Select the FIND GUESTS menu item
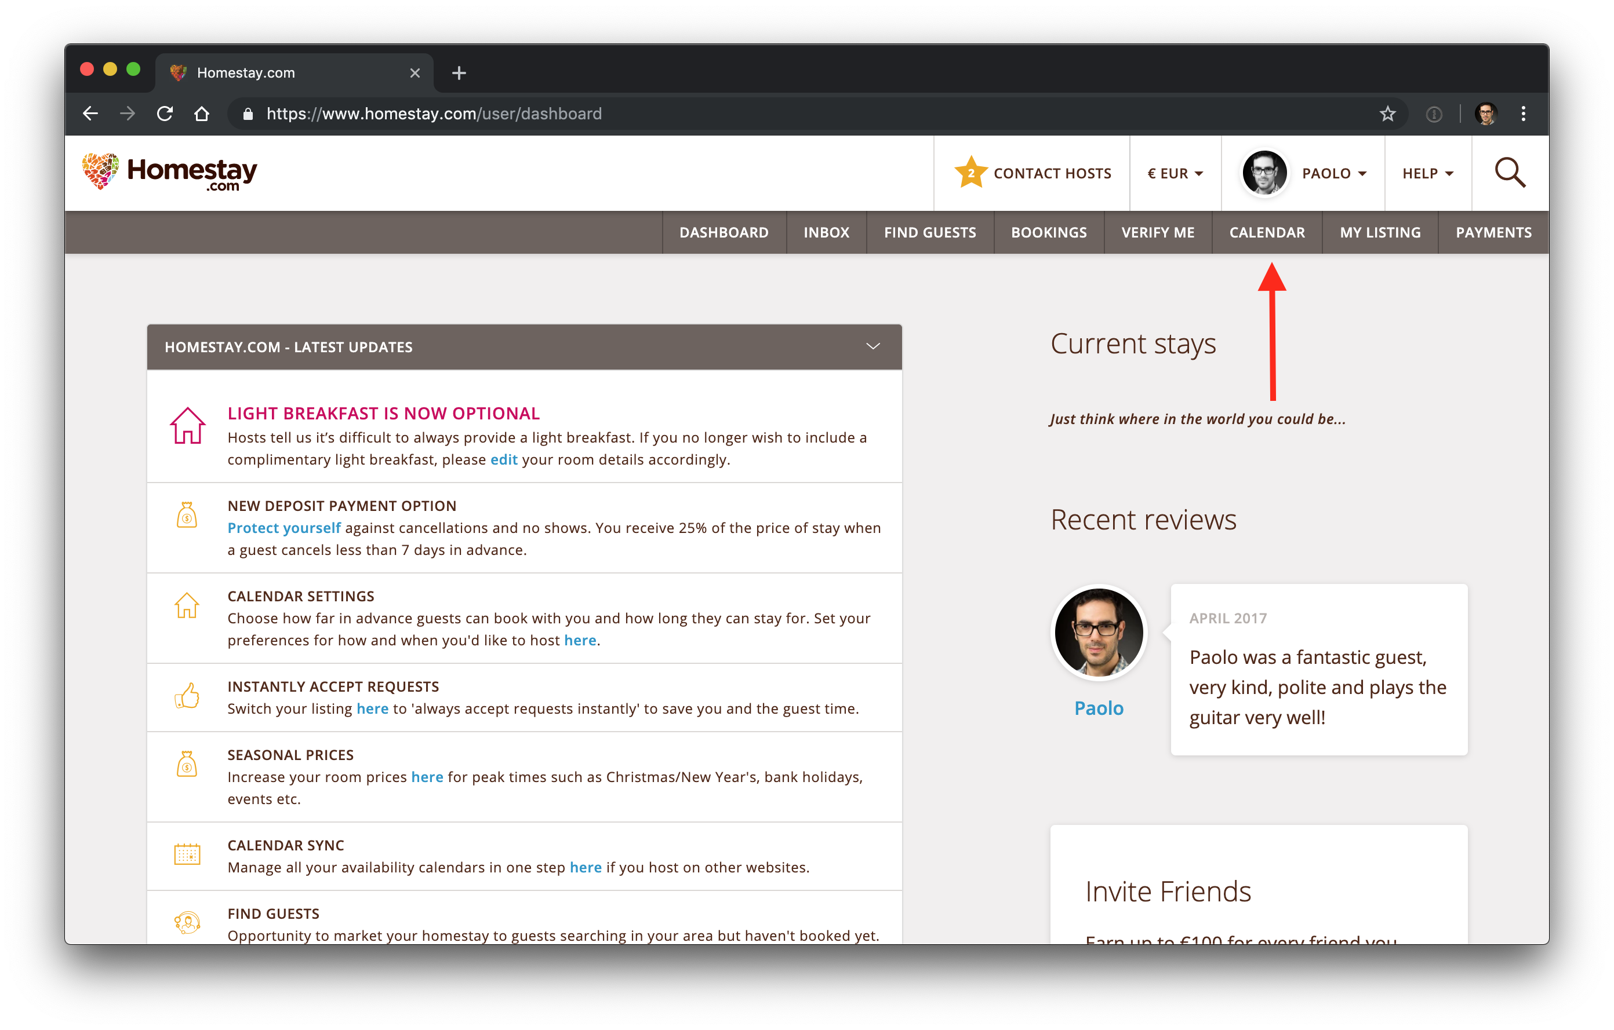 pyautogui.click(x=930, y=232)
